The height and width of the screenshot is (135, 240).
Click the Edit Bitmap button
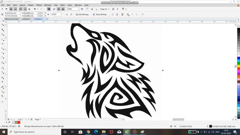(x=82, y=14)
